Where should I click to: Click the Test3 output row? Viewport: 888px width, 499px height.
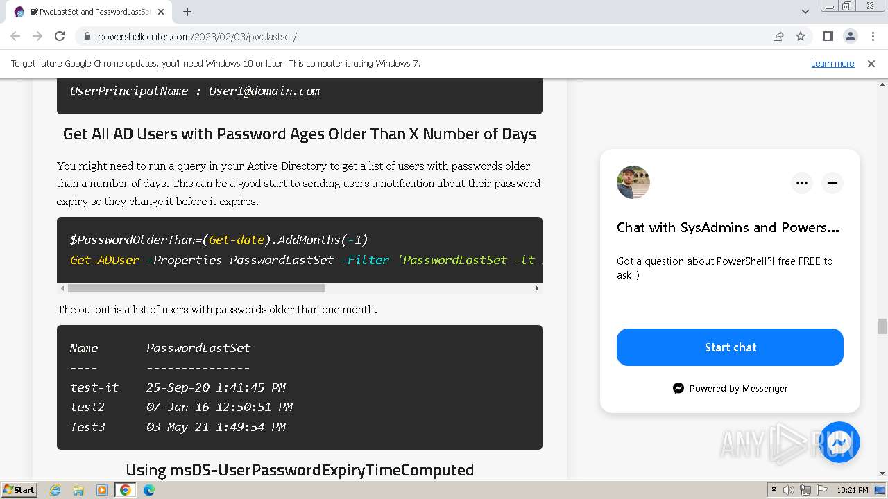click(x=178, y=427)
